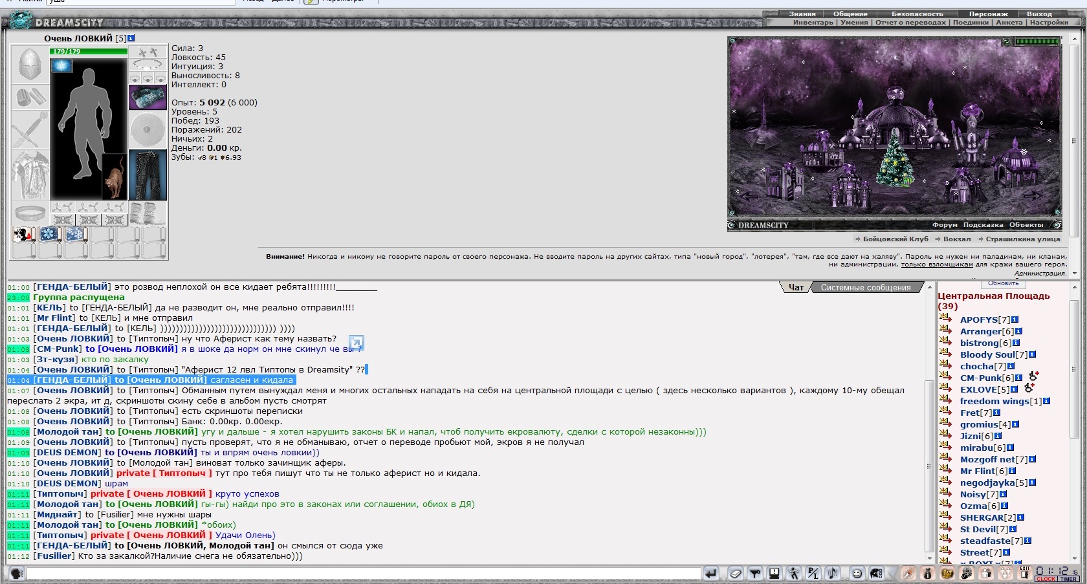Click Объекты link under the map
The image size is (1087, 584).
1026,225
